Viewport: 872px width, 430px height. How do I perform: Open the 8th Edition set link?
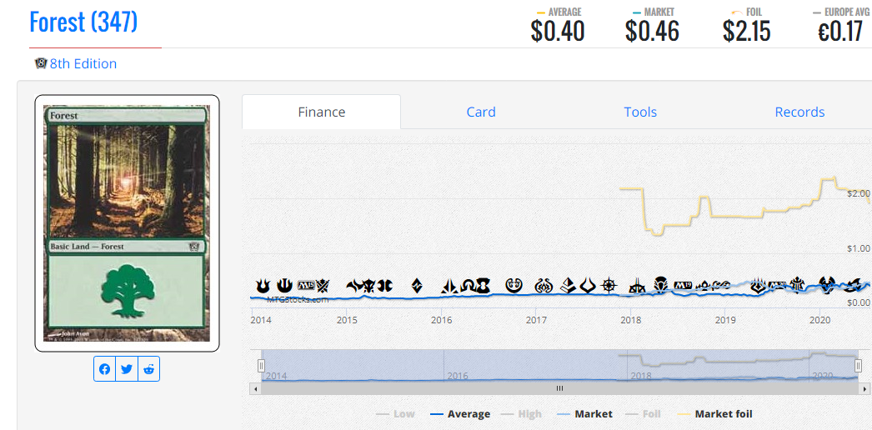point(83,64)
